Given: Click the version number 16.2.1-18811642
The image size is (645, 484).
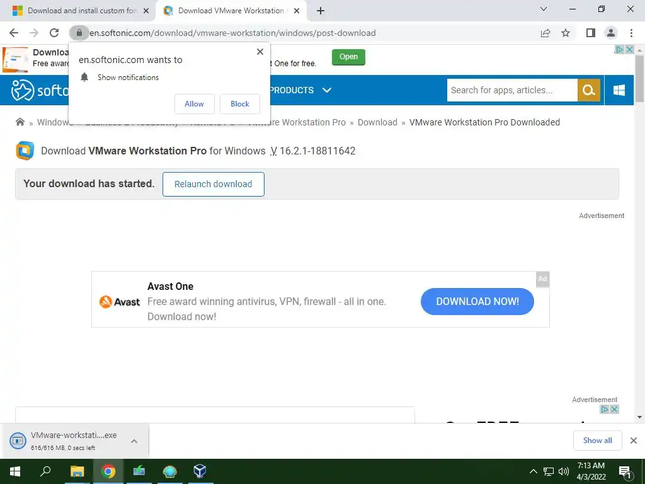Looking at the screenshot, I should pos(317,151).
